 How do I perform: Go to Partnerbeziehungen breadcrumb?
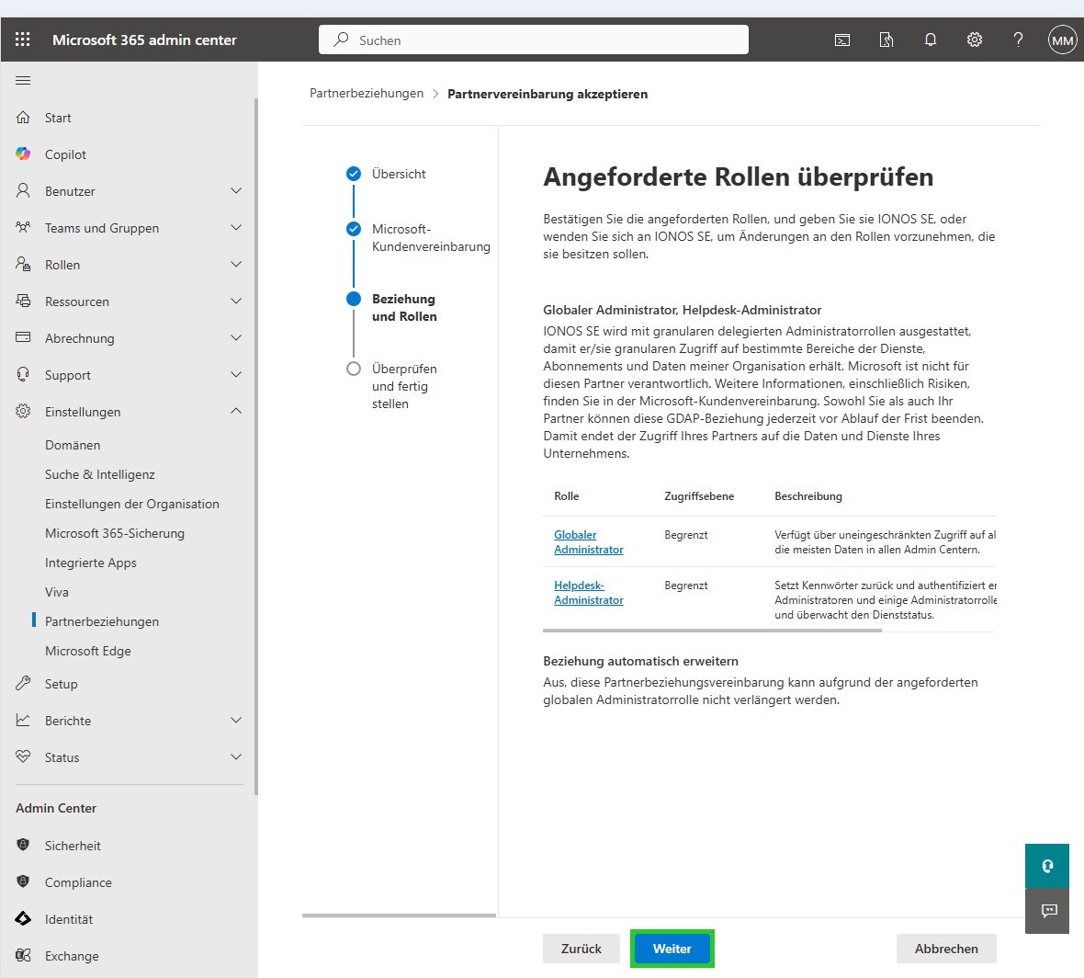point(367,94)
